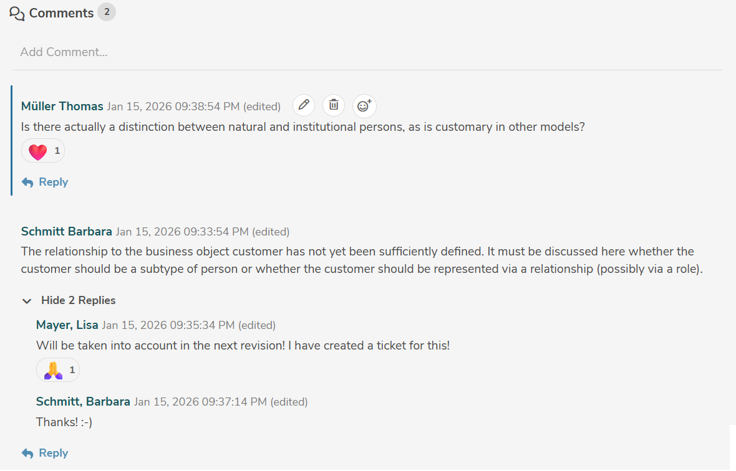Reply to Müller Thomas's comment
This screenshot has height=471, width=736.
[45, 182]
